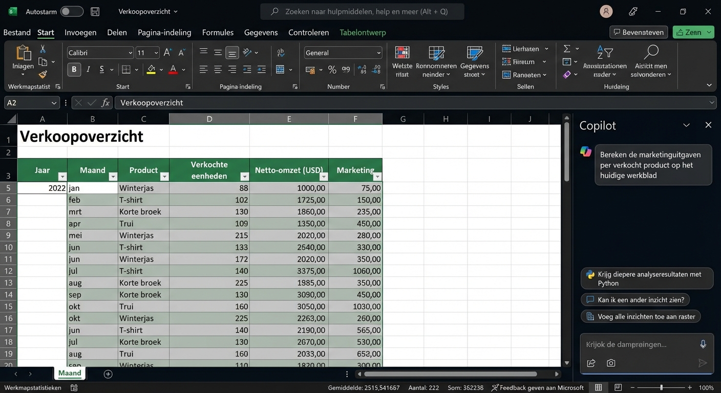
Task: Increase decimals with the decimal icon
Action: 363,69
